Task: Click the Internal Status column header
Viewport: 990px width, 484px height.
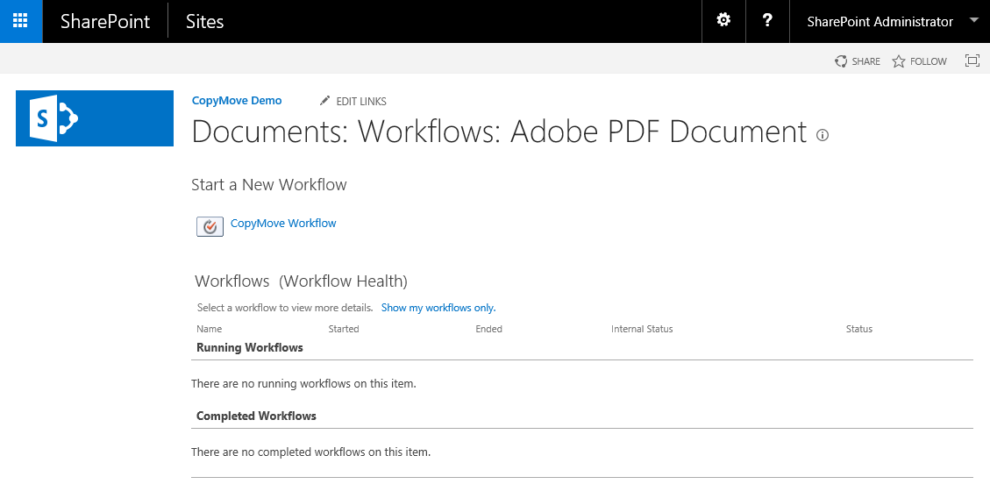Action: (642, 329)
